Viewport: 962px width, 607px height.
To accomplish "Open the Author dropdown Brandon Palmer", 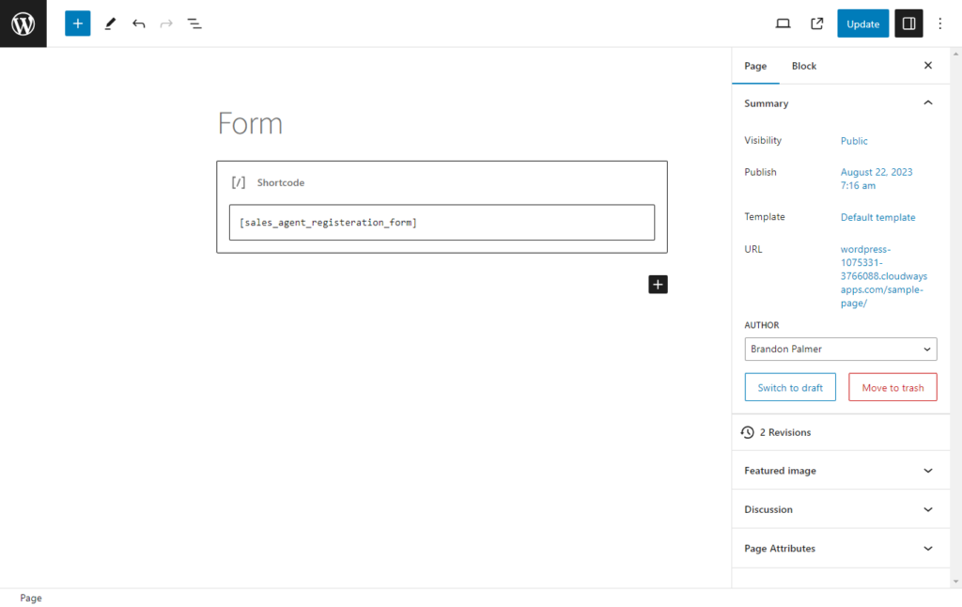I will (841, 349).
